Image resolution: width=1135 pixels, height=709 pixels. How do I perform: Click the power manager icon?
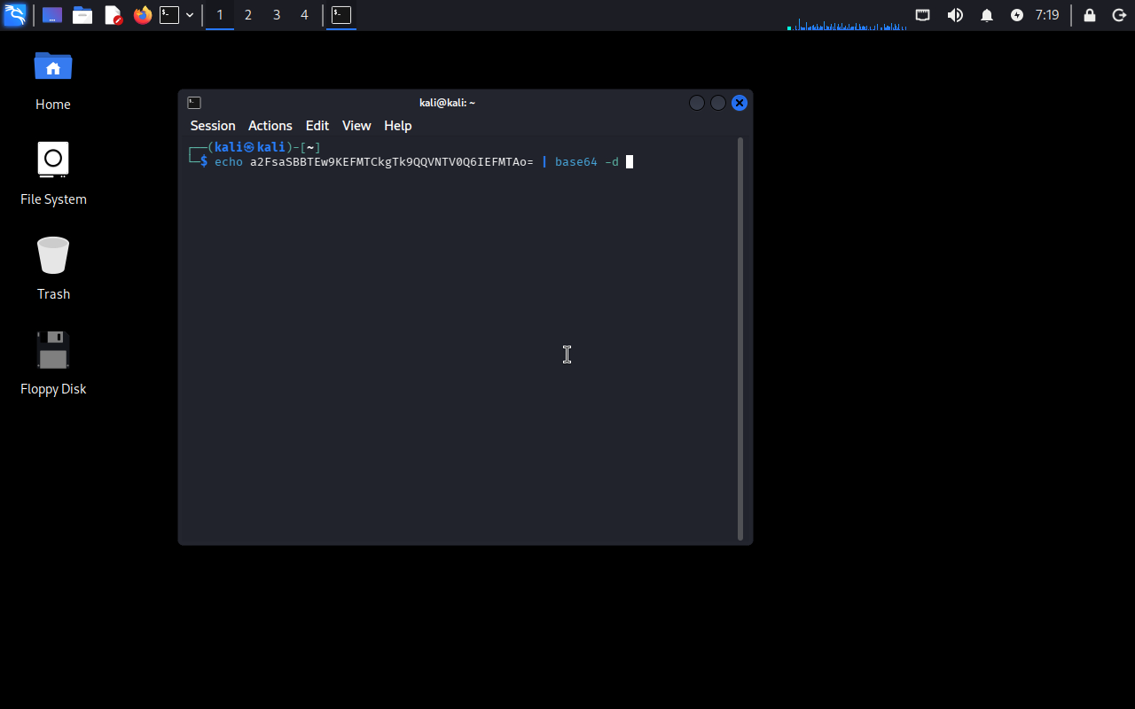pyautogui.click(x=1017, y=15)
